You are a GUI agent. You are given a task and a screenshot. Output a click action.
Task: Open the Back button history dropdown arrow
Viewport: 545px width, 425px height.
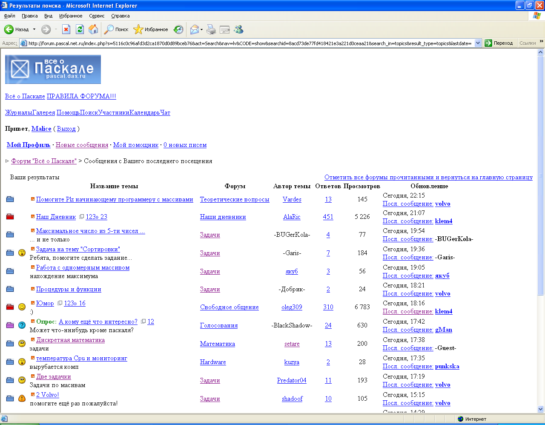[34, 29]
